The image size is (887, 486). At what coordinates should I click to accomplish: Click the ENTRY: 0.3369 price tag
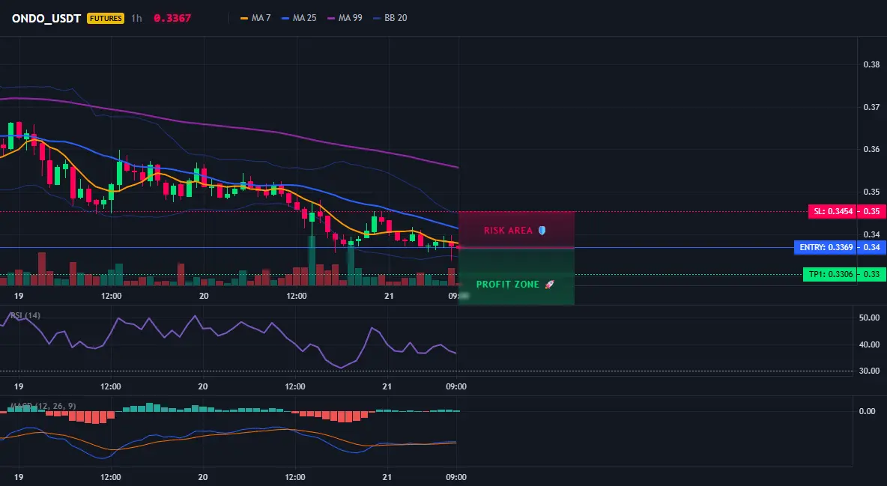point(826,247)
